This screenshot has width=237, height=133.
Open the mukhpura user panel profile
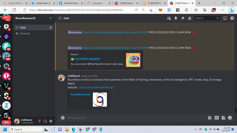pos(24,121)
